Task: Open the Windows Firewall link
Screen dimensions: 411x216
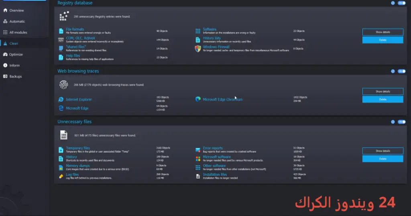Action: (x=216, y=47)
